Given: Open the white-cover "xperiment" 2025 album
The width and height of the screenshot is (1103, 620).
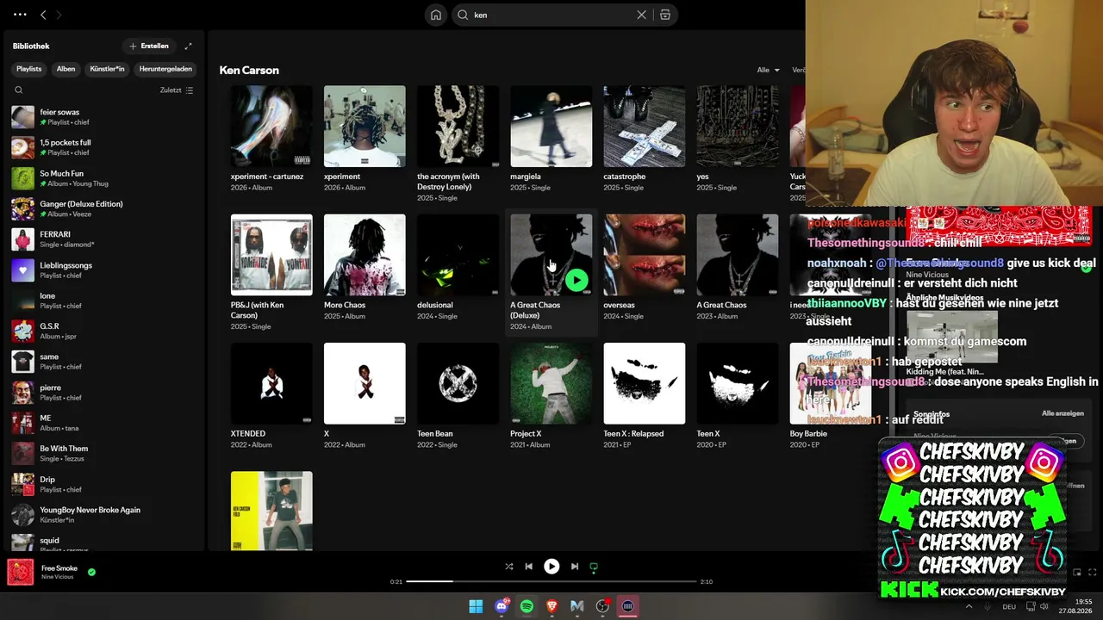Looking at the screenshot, I should point(365,126).
